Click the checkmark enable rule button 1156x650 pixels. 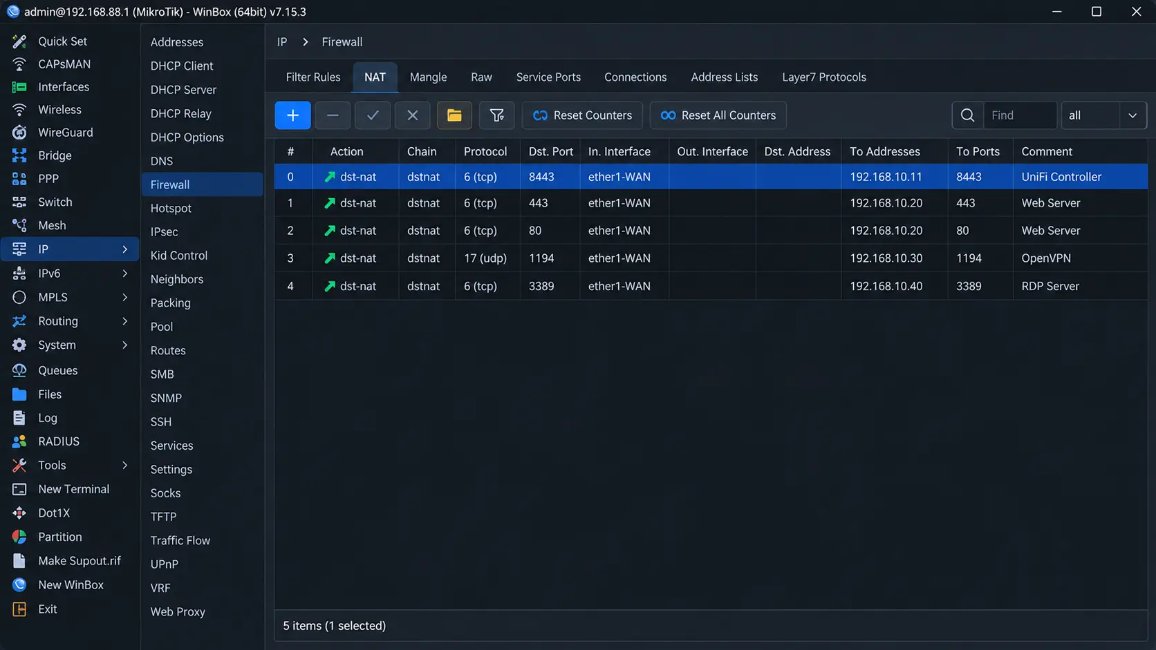pos(373,115)
